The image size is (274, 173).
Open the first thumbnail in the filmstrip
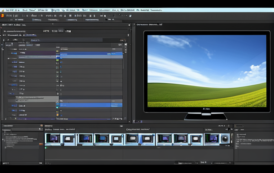pos(53,139)
